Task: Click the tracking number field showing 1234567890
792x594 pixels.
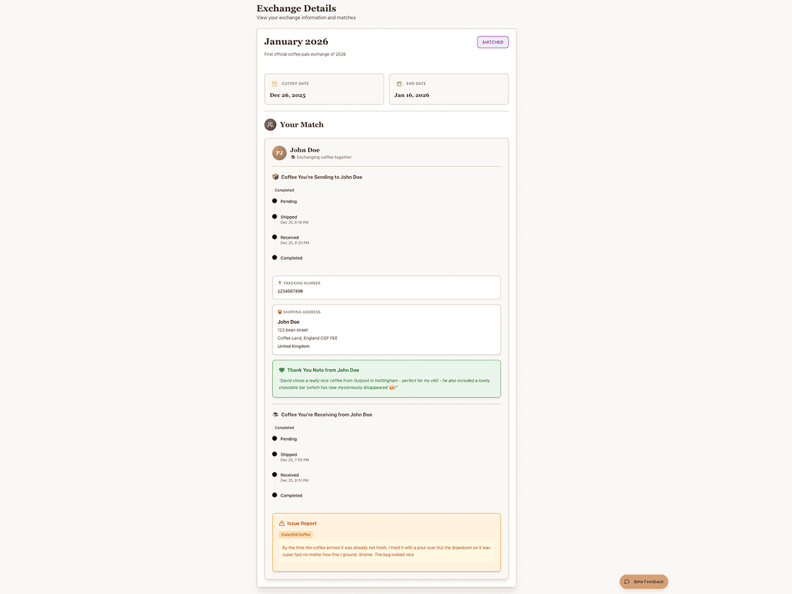Action: [x=386, y=287]
